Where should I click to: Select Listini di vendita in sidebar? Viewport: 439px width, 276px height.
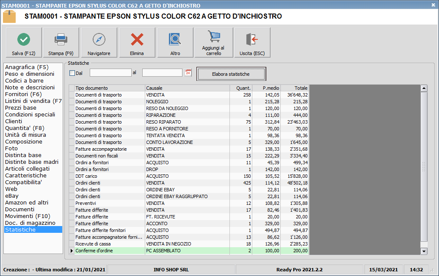pos(33,101)
